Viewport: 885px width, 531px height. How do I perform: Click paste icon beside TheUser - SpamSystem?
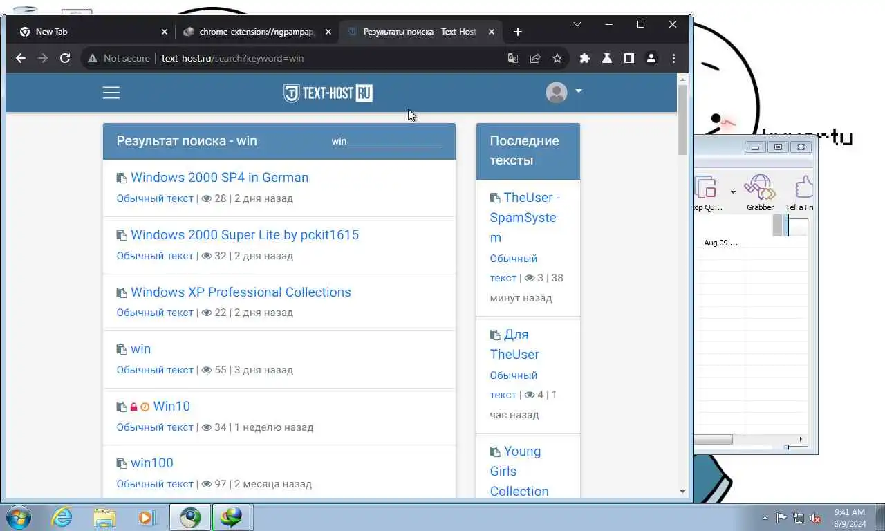tap(495, 198)
